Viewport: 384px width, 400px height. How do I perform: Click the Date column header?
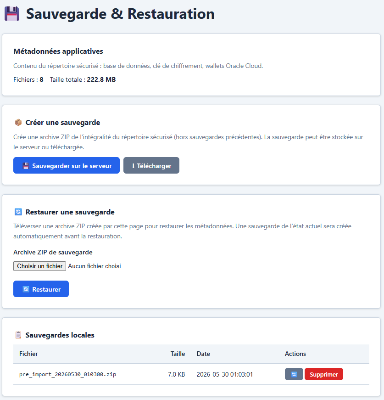tap(203, 354)
